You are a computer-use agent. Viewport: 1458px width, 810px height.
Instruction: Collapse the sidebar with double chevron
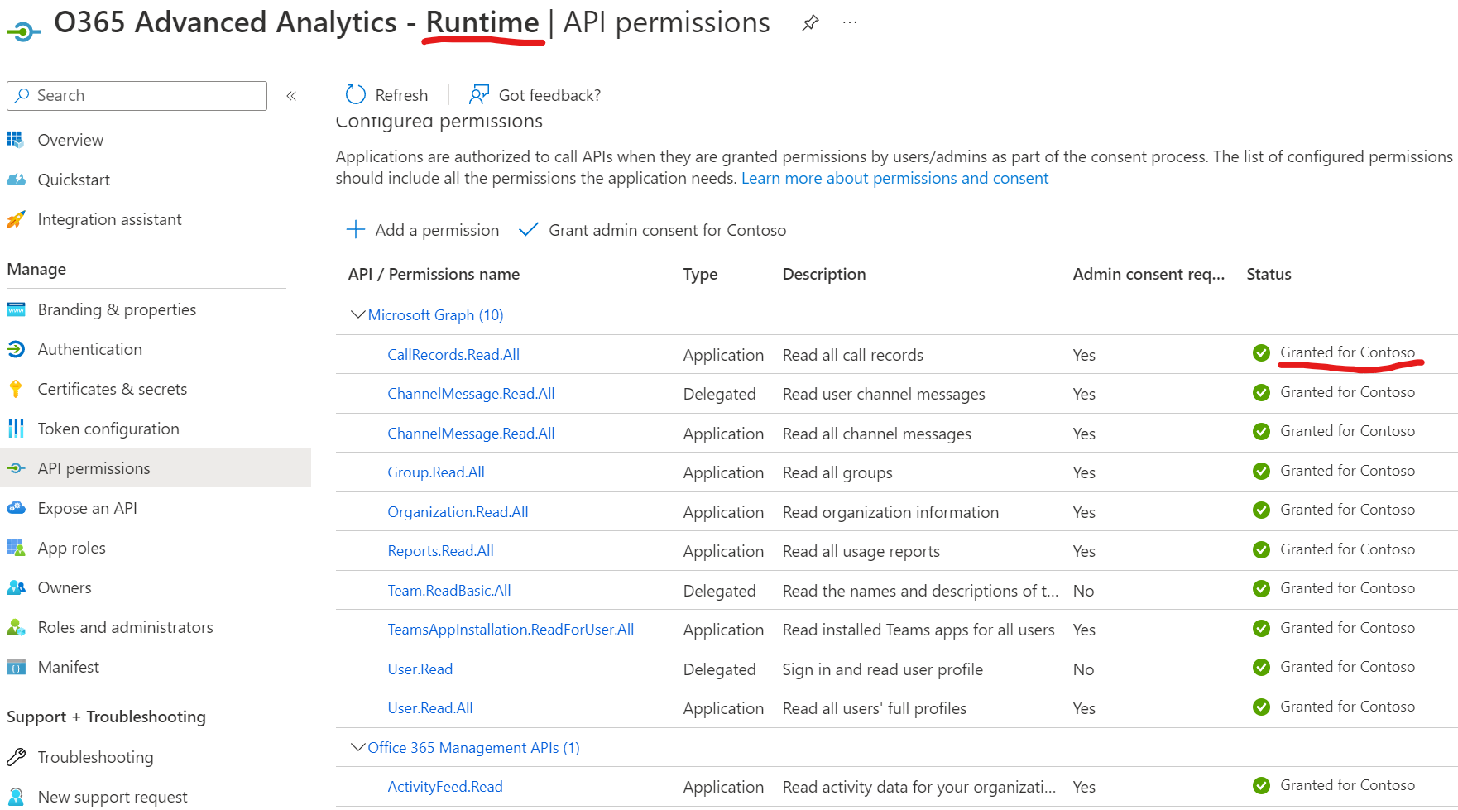pos(291,96)
